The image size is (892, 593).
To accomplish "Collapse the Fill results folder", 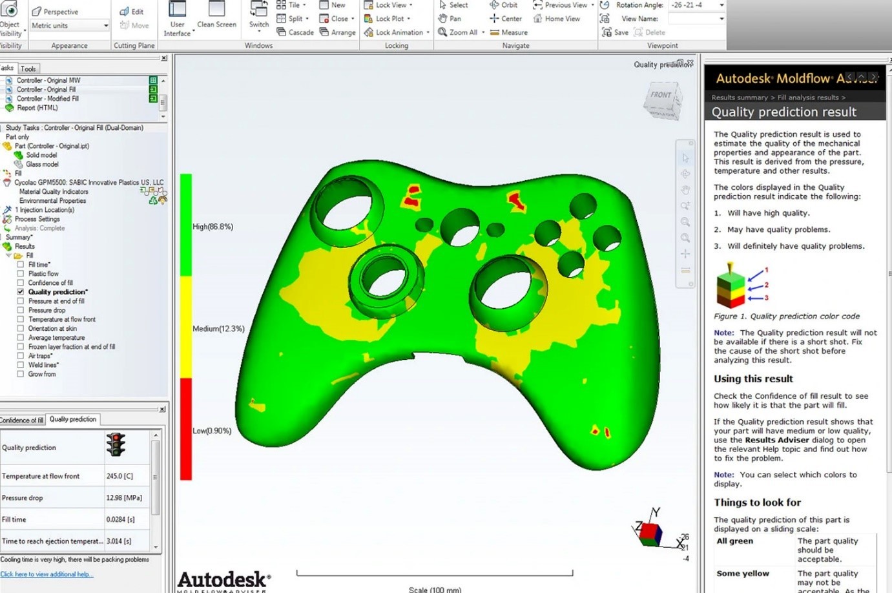I will coord(9,256).
